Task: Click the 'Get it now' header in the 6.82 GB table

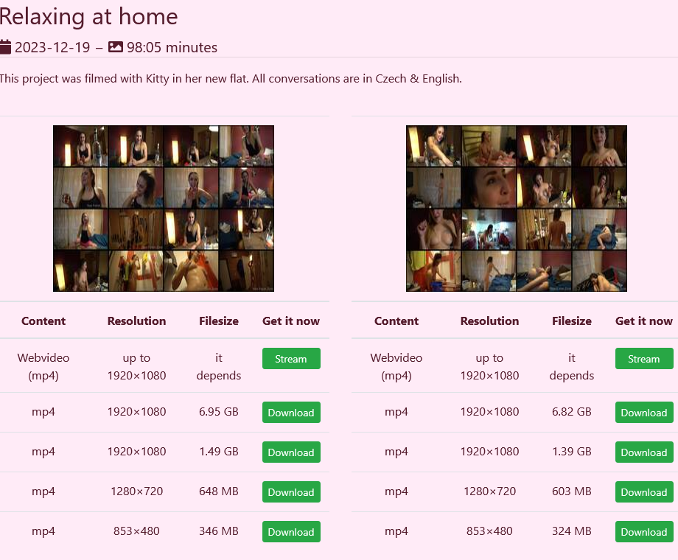Action: (x=644, y=321)
